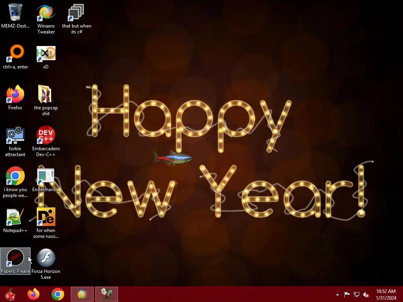This screenshot has width=403, height=302.
Task: Select the xD HxD editor shortcut
Action: click(46, 57)
